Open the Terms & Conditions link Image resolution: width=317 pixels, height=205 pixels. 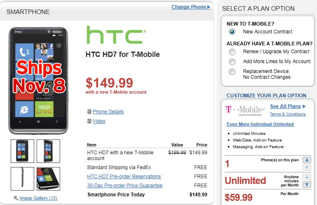(287, 114)
